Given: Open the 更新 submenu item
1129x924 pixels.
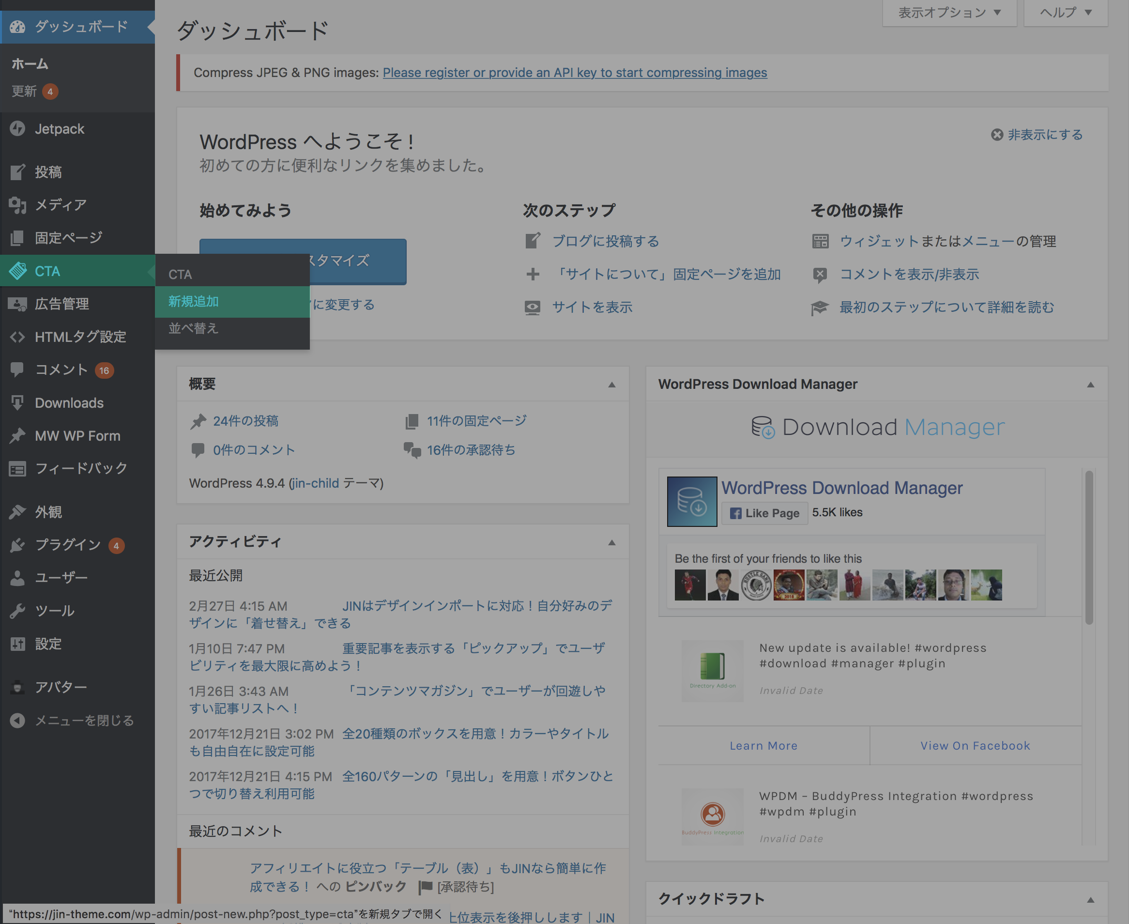Looking at the screenshot, I should pos(35,91).
